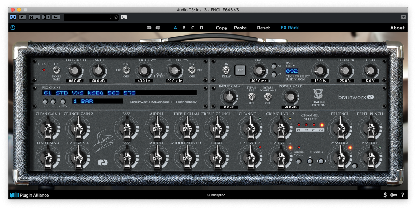Click the next rec chain plus button
The height and width of the screenshot is (209, 416).
point(53,102)
